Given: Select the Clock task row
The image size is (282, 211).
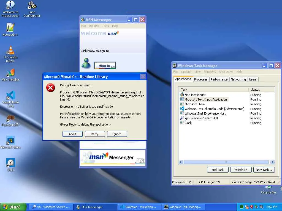Looking at the screenshot, I should [227, 123].
